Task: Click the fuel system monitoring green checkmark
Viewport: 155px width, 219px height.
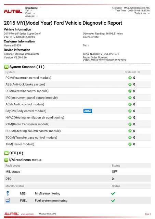Action: tap(113, 201)
